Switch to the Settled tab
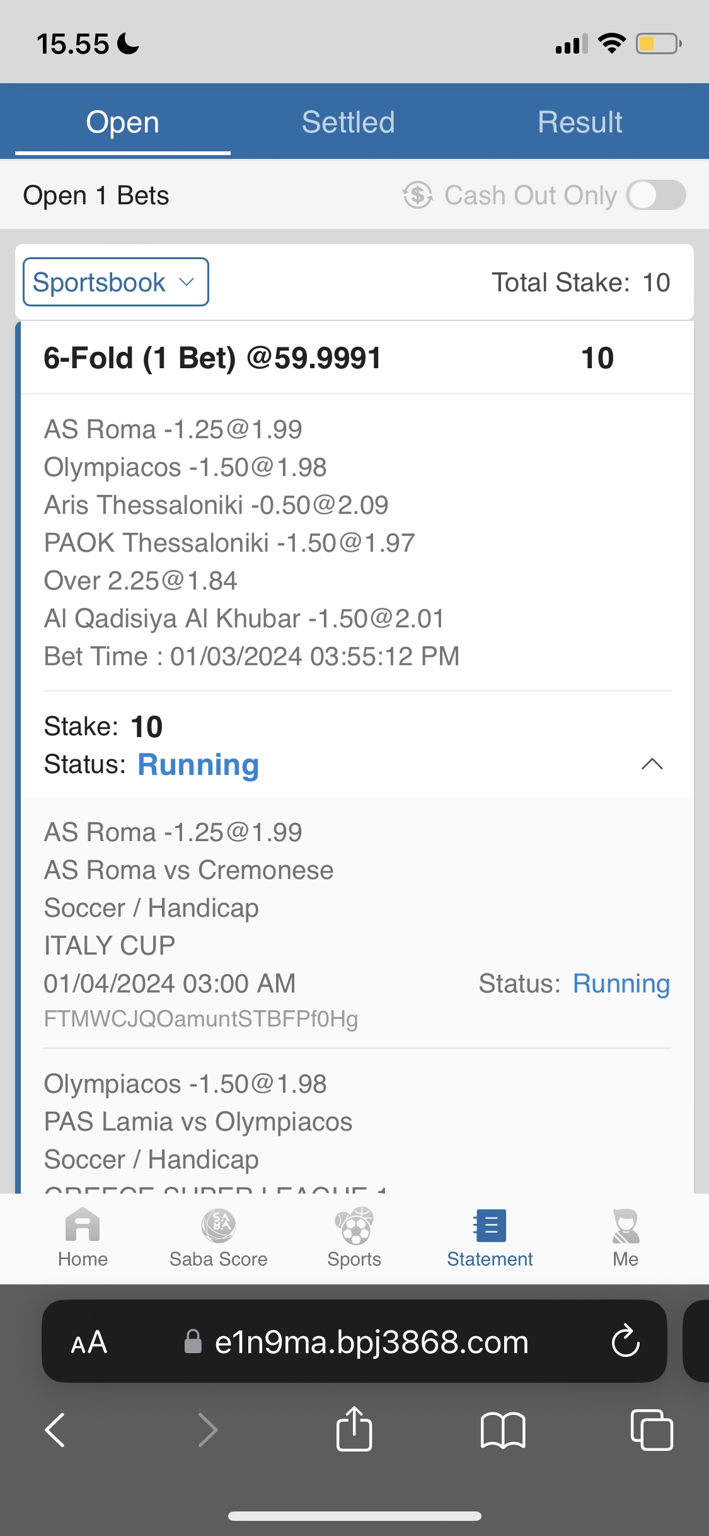 click(348, 122)
